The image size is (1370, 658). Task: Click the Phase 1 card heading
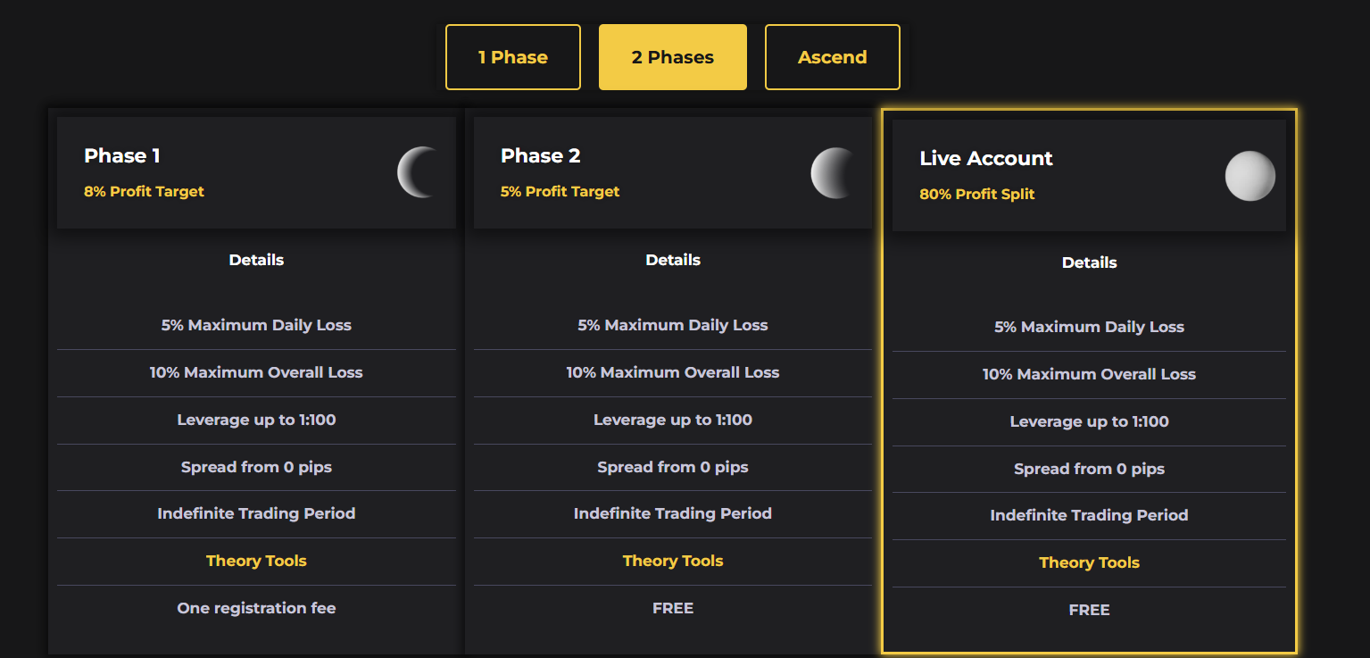(122, 155)
